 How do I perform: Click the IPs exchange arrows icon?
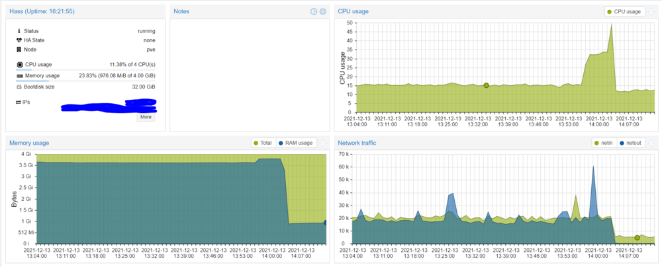[19, 102]
